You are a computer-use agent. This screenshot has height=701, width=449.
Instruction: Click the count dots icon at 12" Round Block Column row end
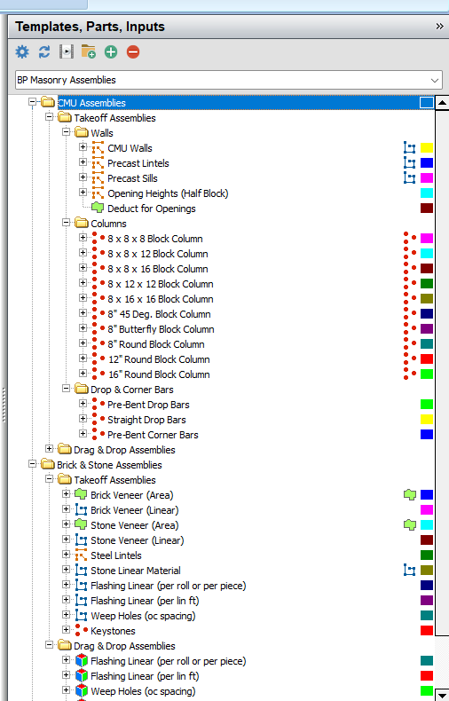(x=410, y=358)
